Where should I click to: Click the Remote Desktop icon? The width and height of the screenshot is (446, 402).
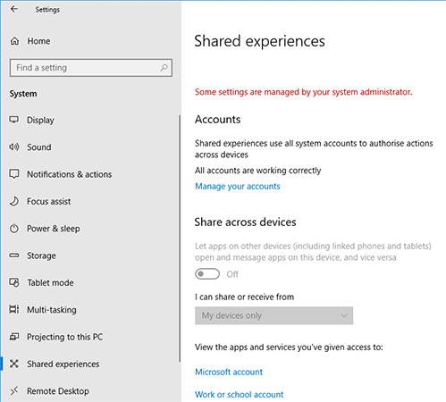(14, 390)
